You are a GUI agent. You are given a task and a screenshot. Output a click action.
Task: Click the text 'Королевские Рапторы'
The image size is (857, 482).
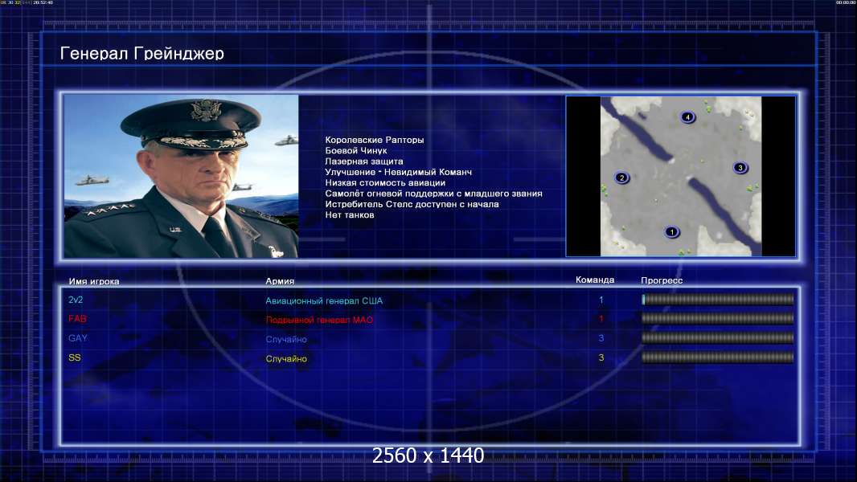tap(375, 140)
